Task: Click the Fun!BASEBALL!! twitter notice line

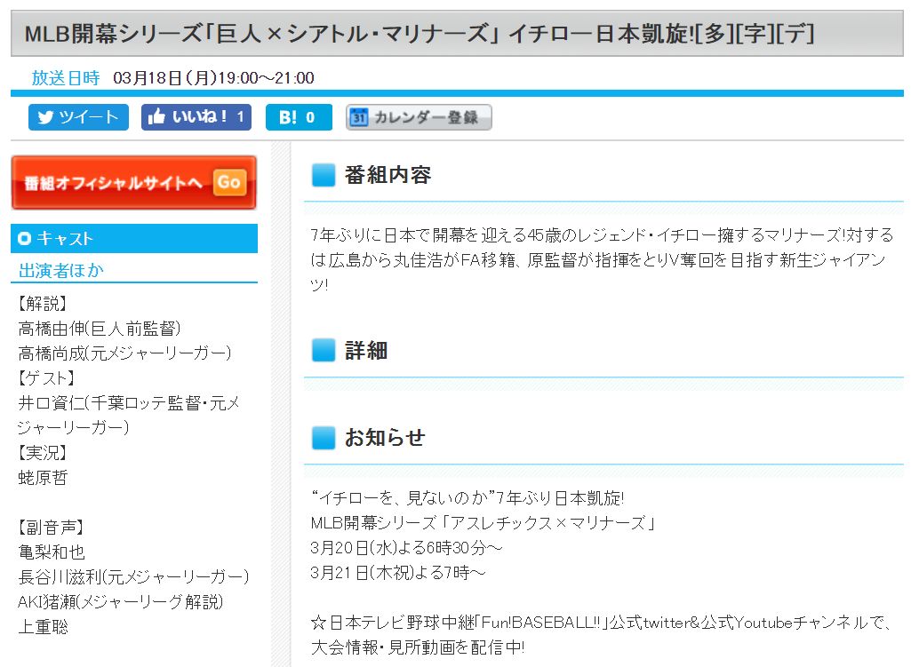Action: (x=602, y=623)
